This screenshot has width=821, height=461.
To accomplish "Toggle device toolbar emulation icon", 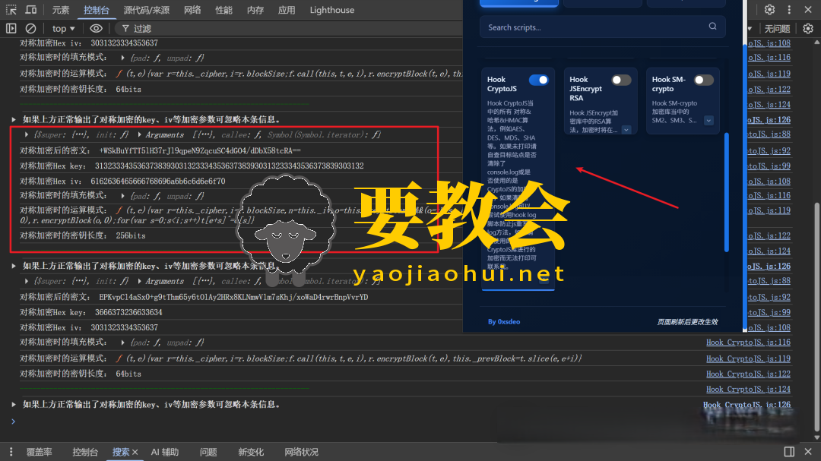I will pyautogui.click(x=31, y=9).
